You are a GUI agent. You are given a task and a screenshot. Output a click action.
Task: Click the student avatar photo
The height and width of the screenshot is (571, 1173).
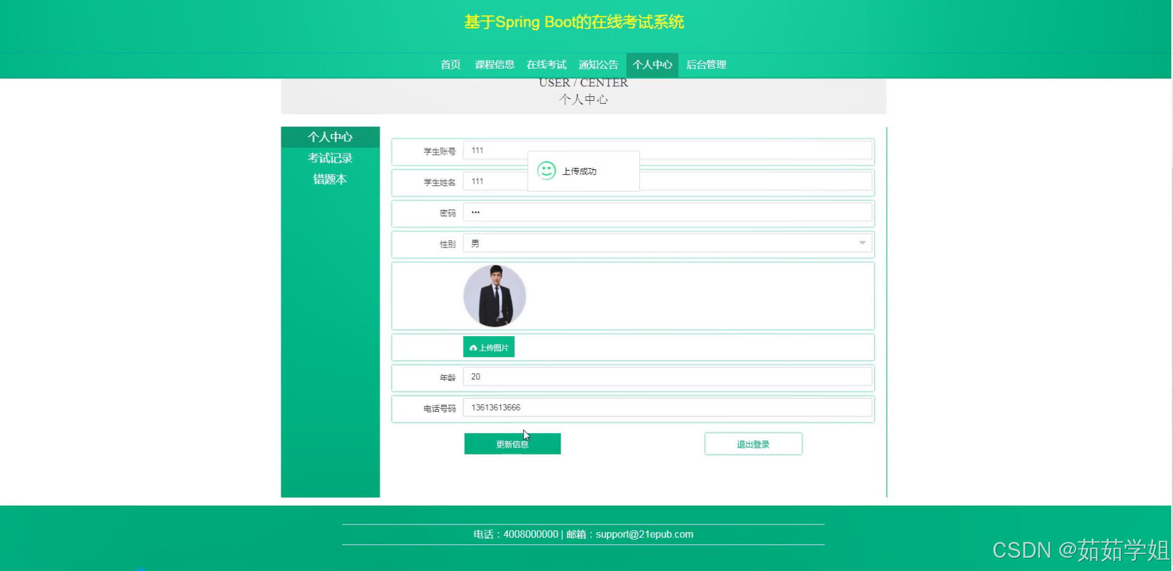click(495, 296)
